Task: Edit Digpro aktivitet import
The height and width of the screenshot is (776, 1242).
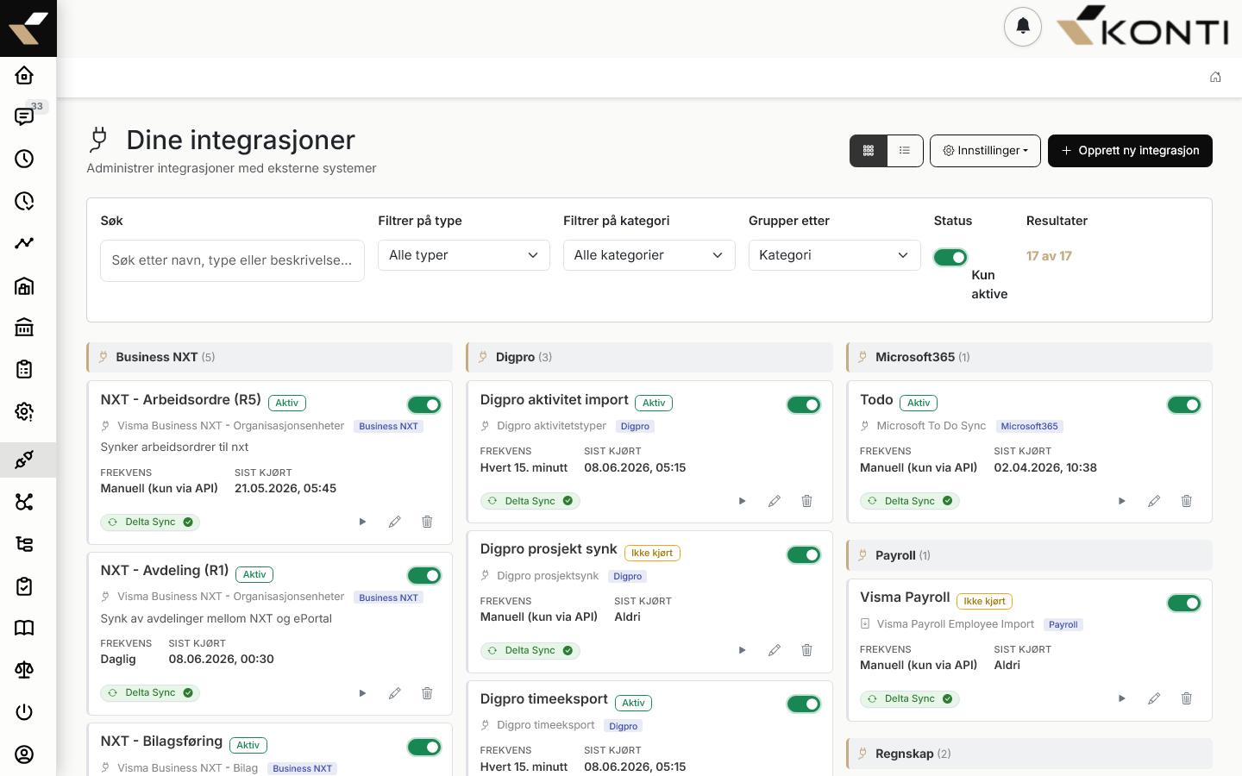Action: [x=775, y=501]
